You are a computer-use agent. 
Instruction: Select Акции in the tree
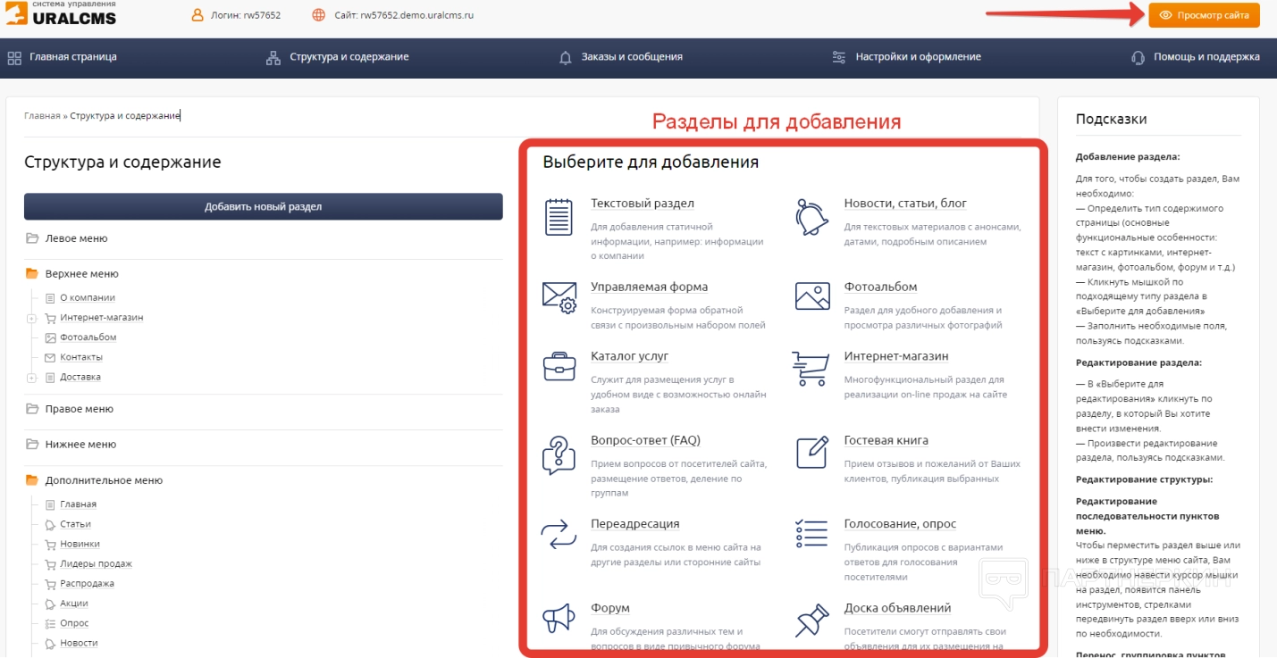(74, 604)
